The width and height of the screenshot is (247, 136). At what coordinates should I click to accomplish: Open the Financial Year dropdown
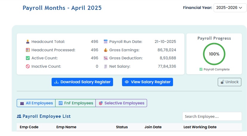[x=230, y=8]
